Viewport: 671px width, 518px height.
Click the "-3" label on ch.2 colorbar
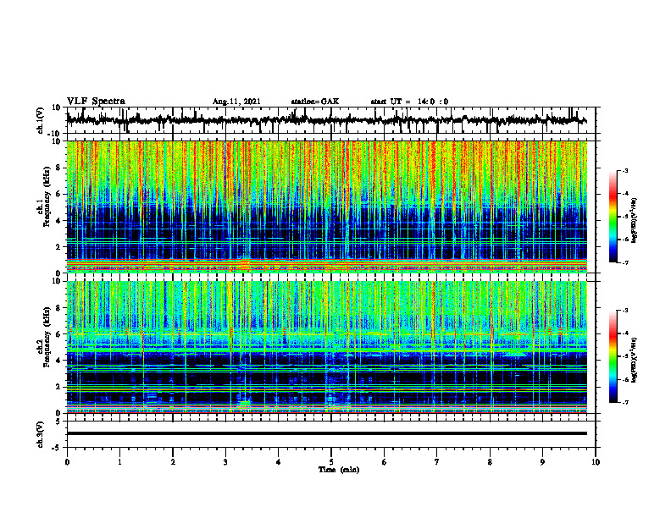[625, 310]
